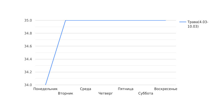Click the line's peak point above Вторник
Viewport: 211px width, 105px height.
65,20
